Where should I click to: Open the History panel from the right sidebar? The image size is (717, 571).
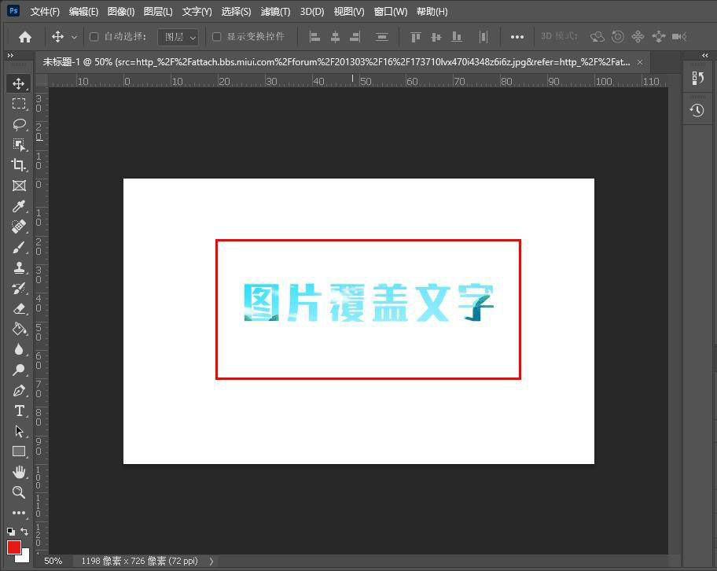click(697, 110)
